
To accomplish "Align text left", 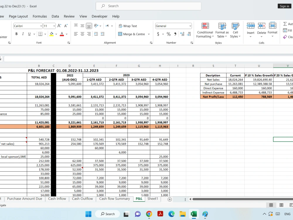I will coord(76,34).
